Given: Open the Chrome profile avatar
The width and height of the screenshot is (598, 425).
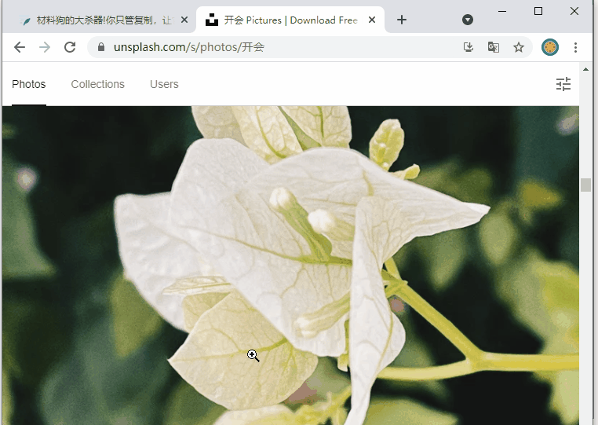Looking at the screenshot, I should 550,47.
